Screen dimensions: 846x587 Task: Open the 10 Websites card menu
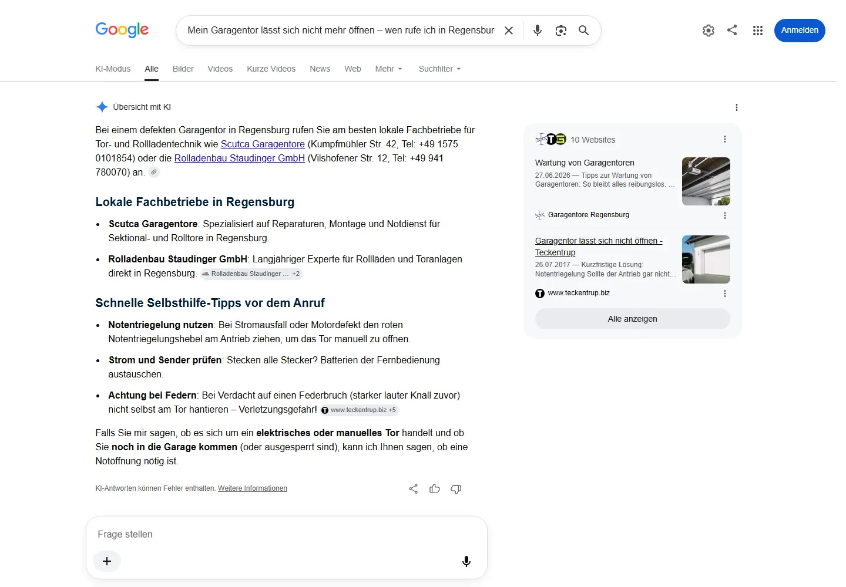tap(725, 139)
